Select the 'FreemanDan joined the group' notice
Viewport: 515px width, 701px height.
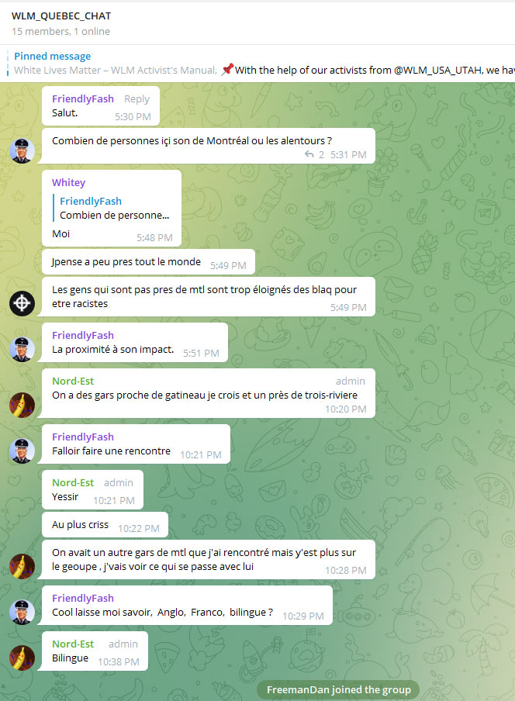point(338,690)
